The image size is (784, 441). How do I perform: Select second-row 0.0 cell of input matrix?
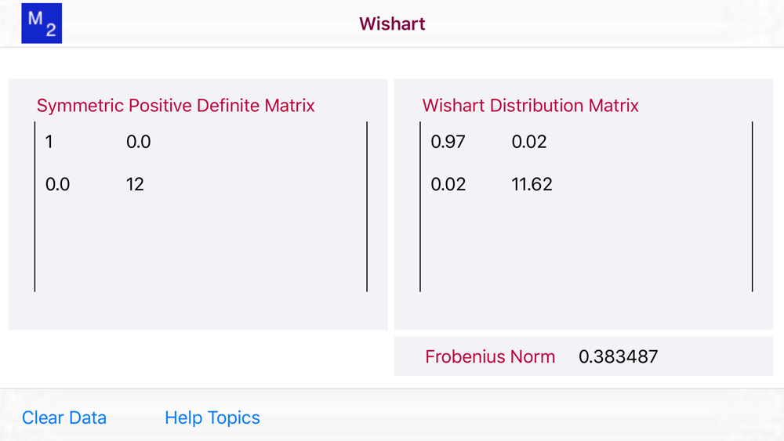[x=58, y=184]
